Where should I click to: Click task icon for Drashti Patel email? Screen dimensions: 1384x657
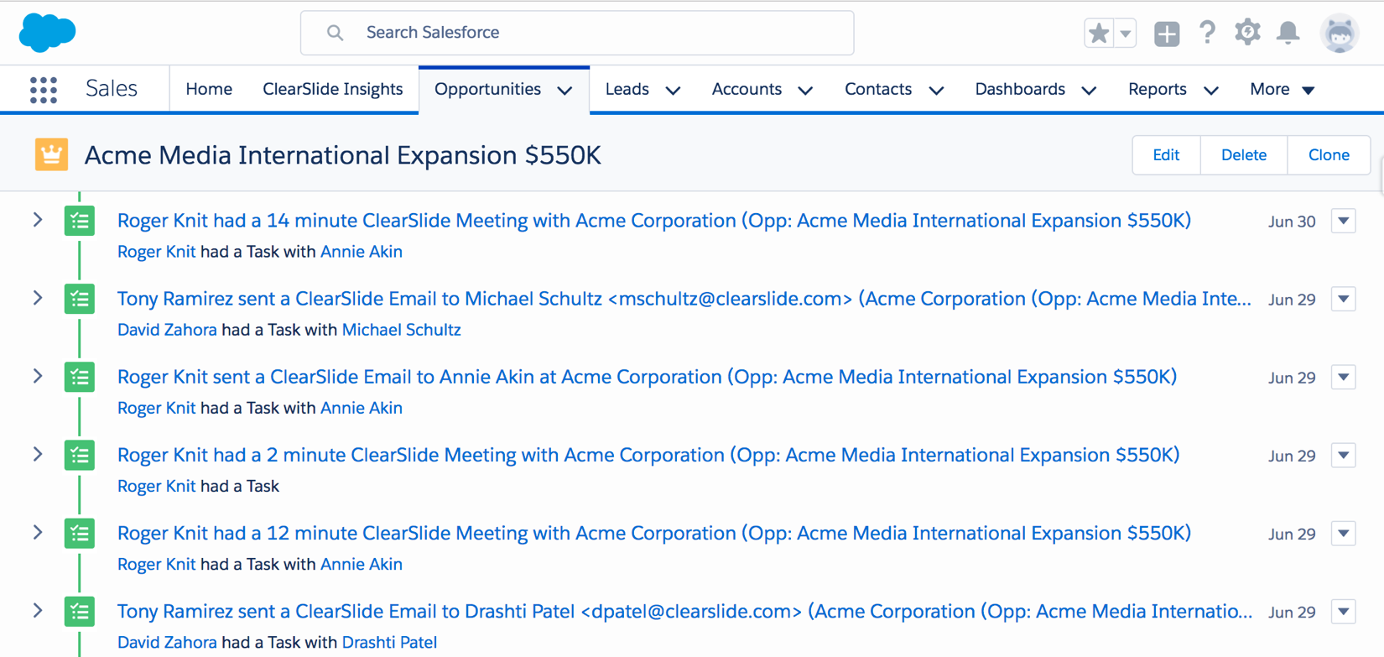(x=80, y=611)
